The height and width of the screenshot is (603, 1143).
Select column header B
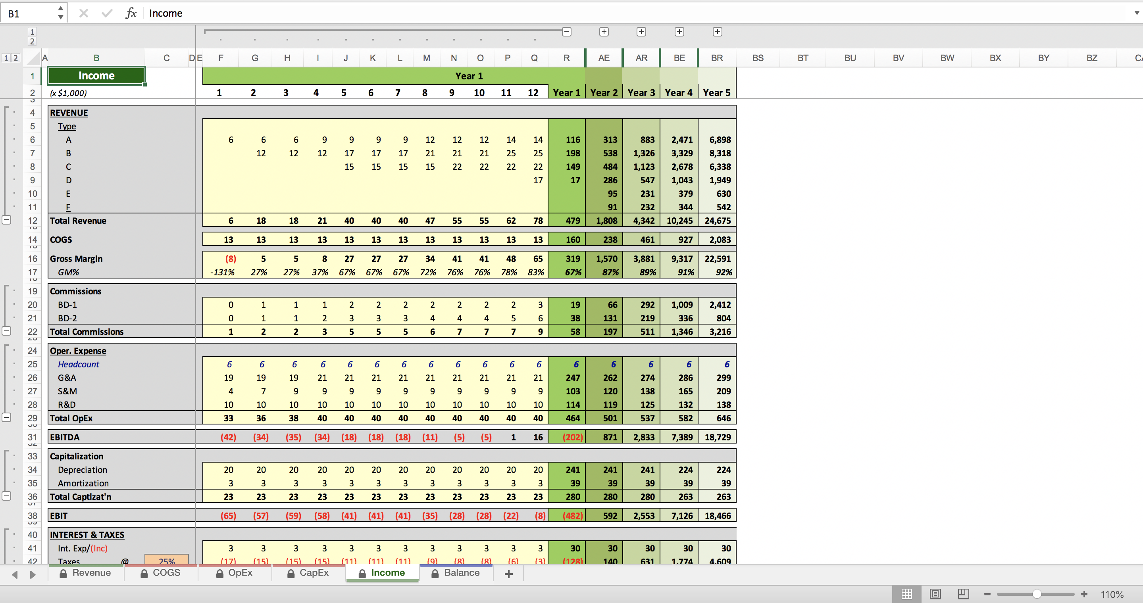(96, 58)
